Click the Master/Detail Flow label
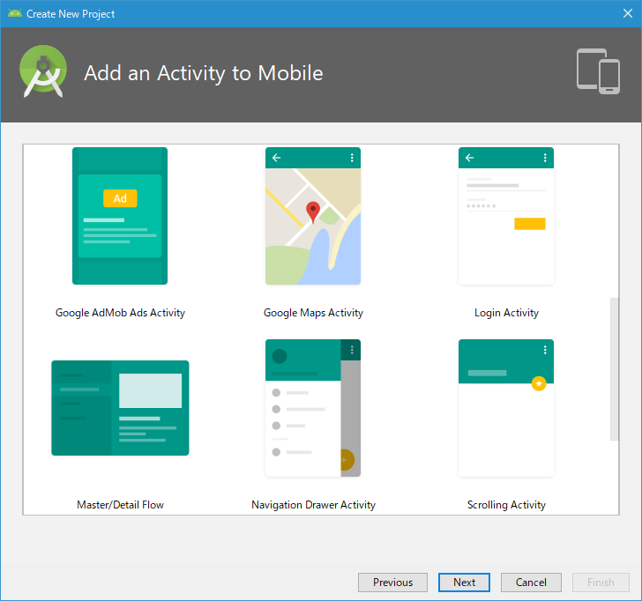 (x=120, y=505)
